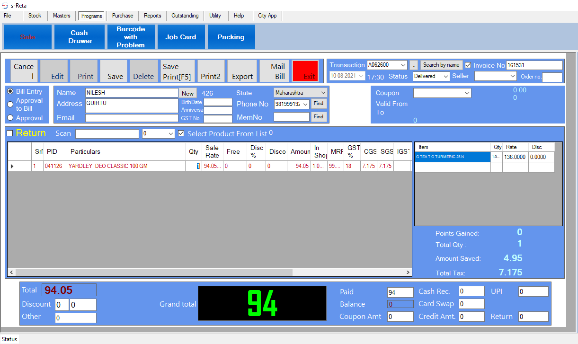Export the current bill
The width and height of the screenshot is (578, 344).
[242, 71]
